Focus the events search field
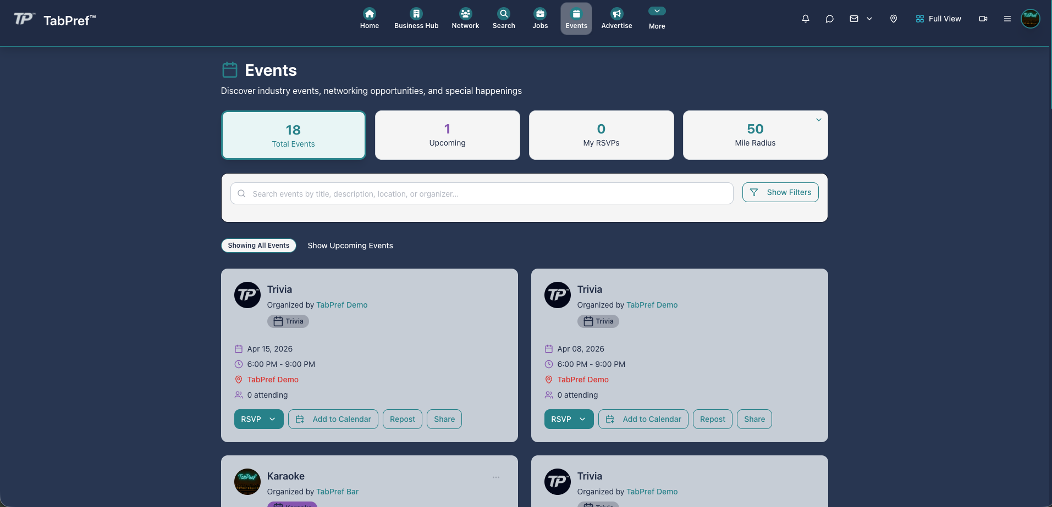This screenshot has height=507, width=1052. (x=482, y=193)
